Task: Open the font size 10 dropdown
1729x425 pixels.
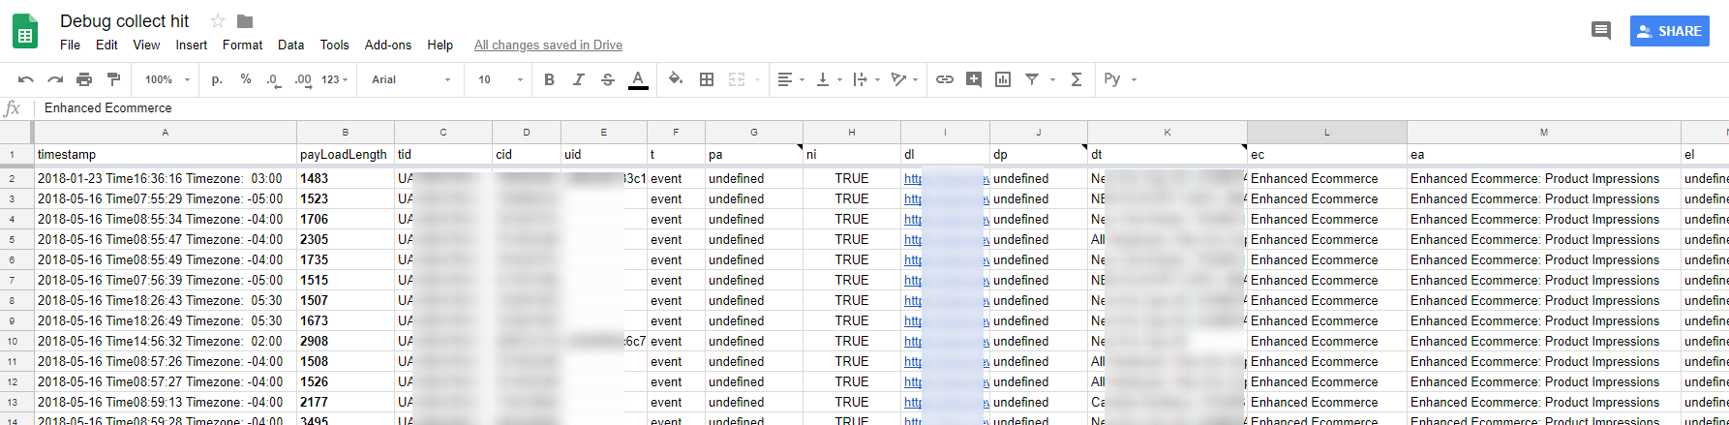Action: coord(500,79)
